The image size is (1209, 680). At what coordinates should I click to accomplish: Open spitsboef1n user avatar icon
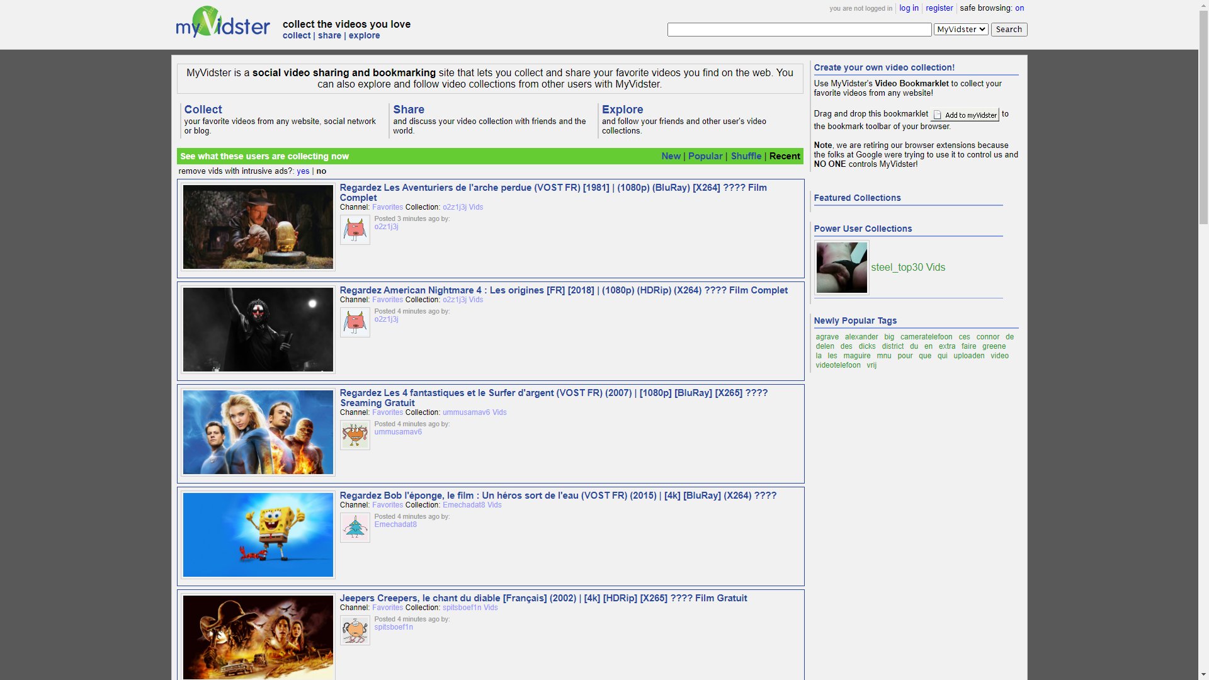[x=355, y=630]
